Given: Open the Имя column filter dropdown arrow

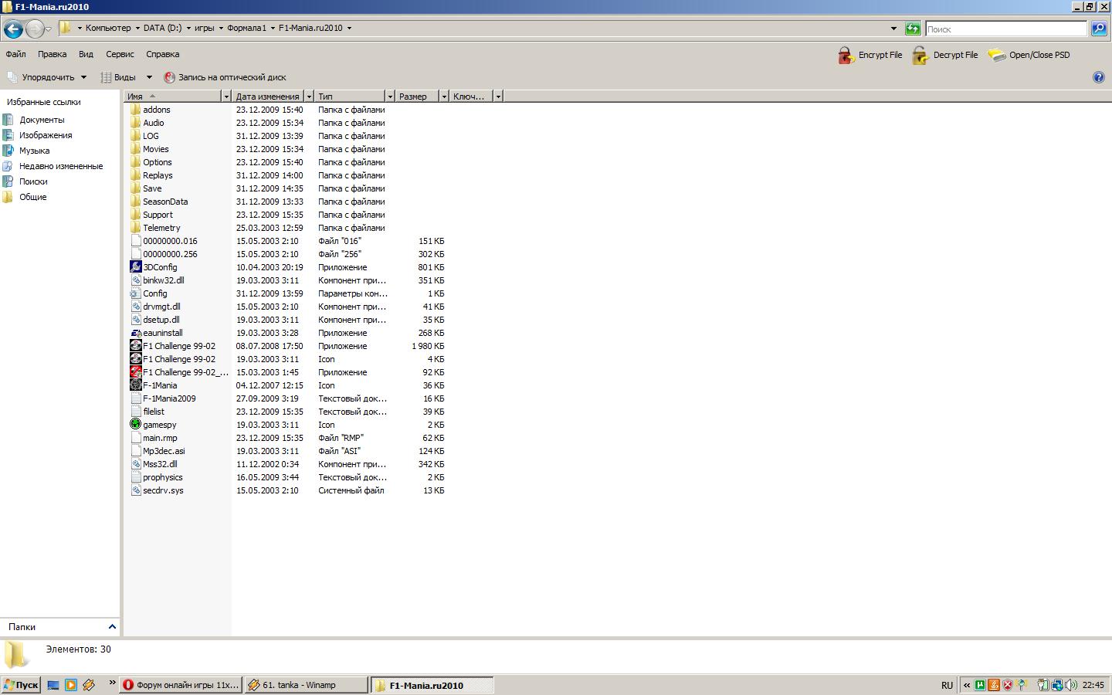Looking at the screenshot, I should pos(226,97).
